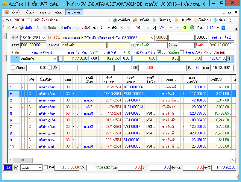Open the date 16/10/2561 dropdown

[44, 38]
